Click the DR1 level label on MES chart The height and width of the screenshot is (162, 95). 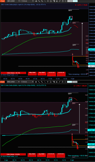tap(74, 23)
